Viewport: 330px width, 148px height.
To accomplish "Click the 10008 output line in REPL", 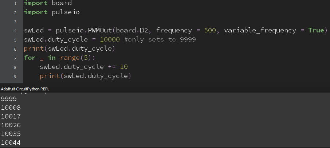I will click(11, 108).
